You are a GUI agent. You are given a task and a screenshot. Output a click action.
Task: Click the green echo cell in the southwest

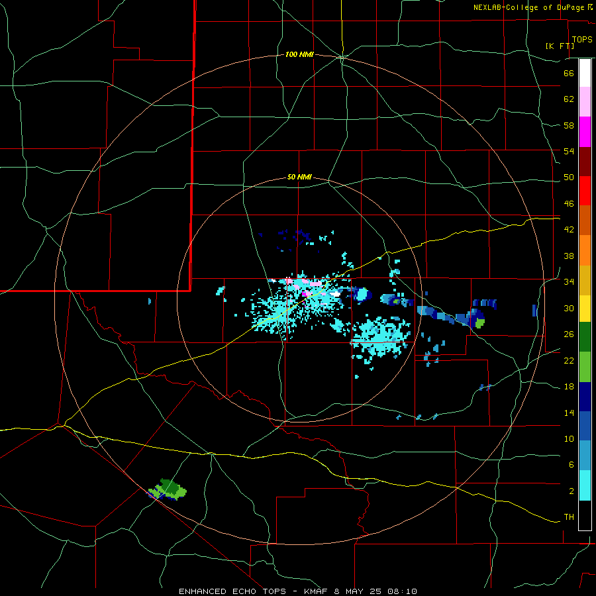click(x=168, y=489)
